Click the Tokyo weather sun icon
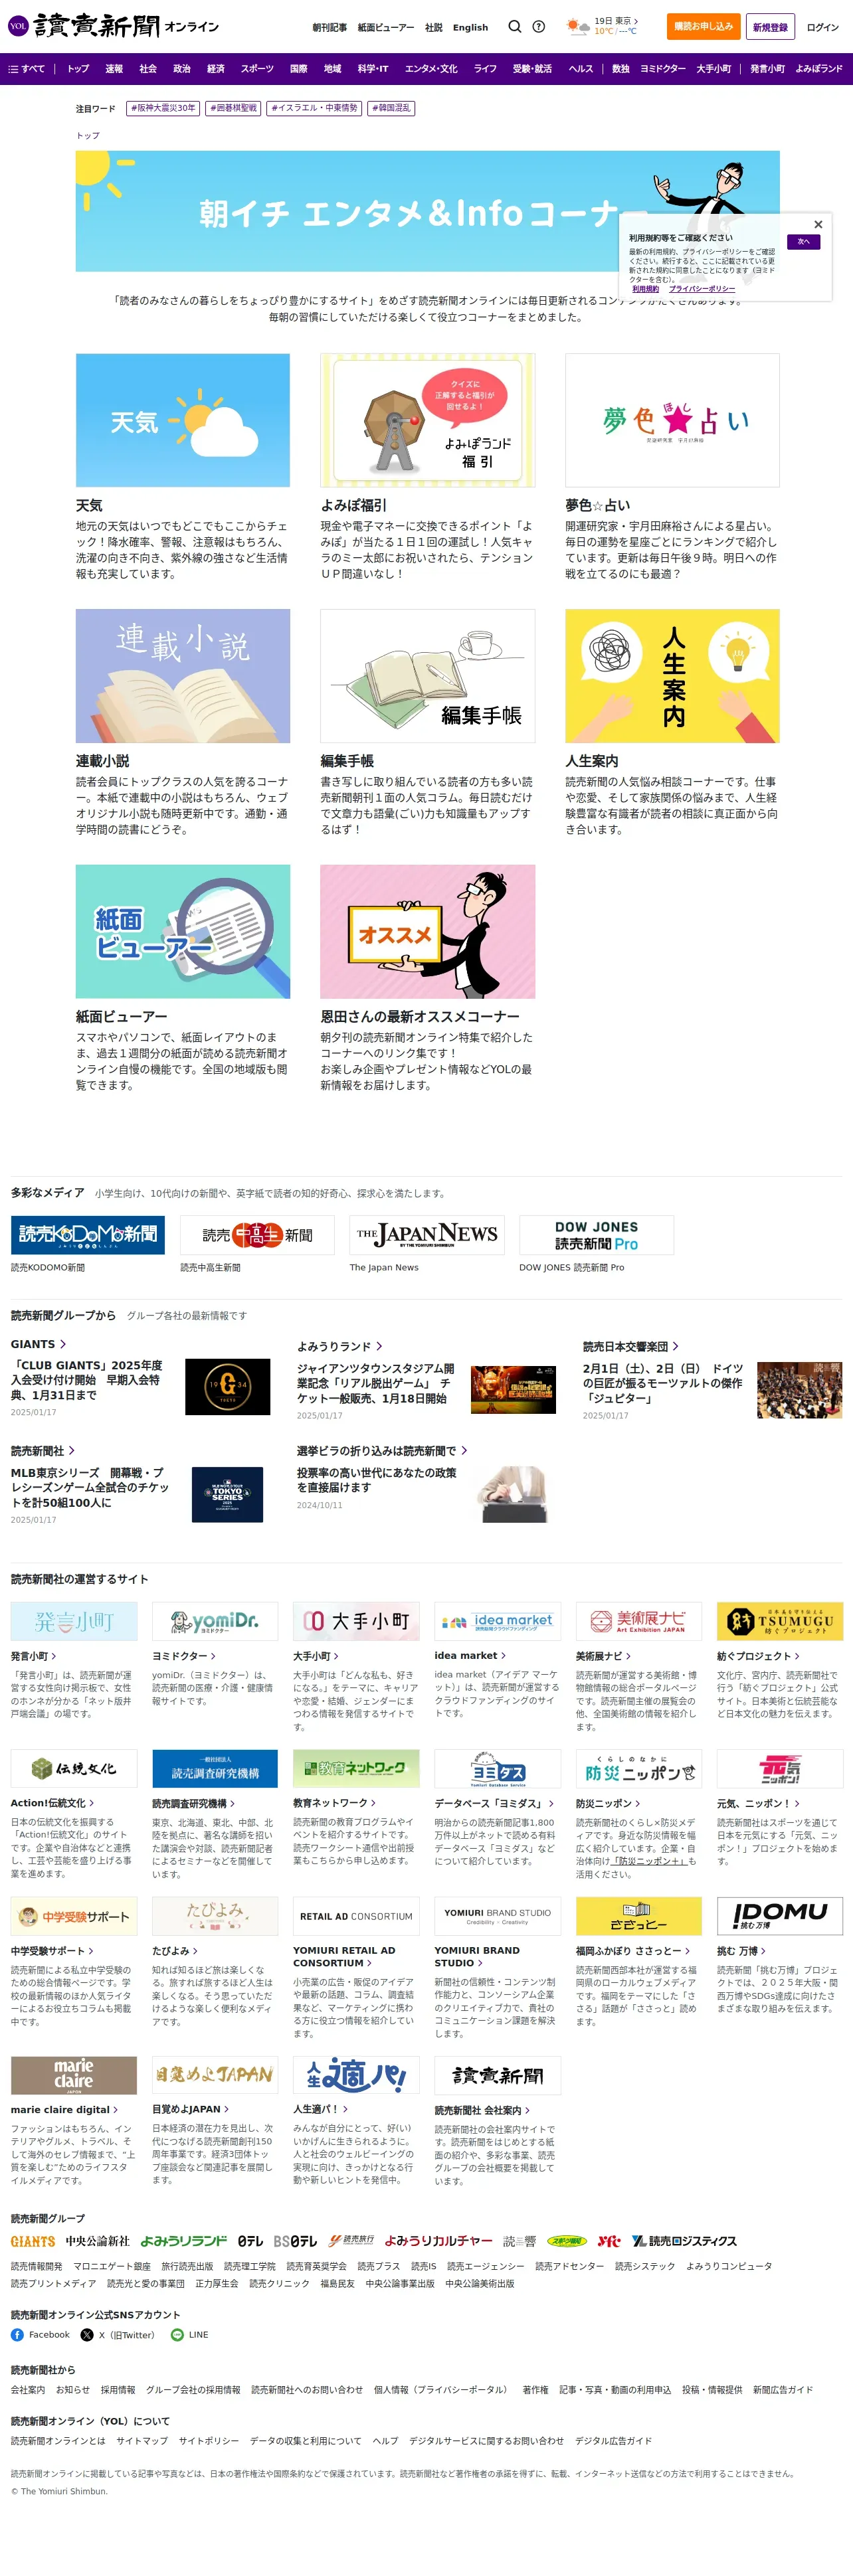The height and width of the screenshot is (2576, 853). [x=577, y=26]
